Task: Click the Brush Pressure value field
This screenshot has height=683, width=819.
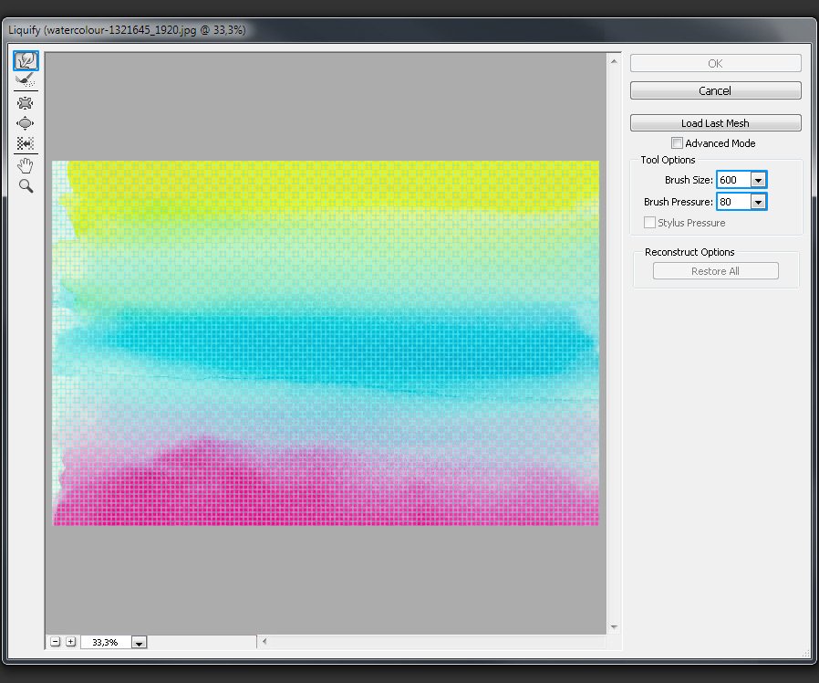Action: 734,202
